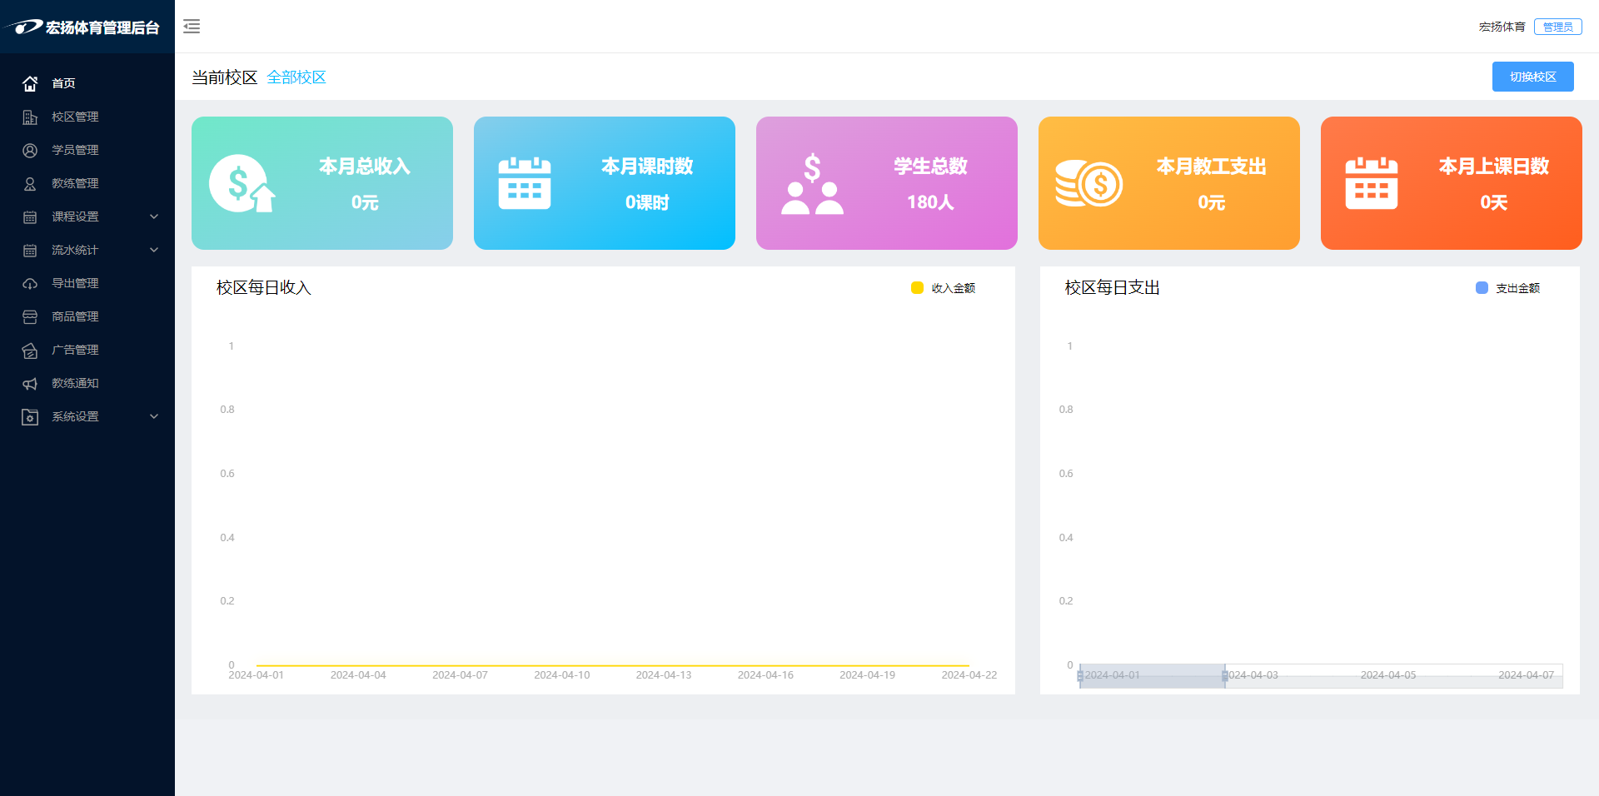Screen dimensions: 1599x796
Task: Click the dollar icon on 本月总收入 card
Action: click(242, 183)
